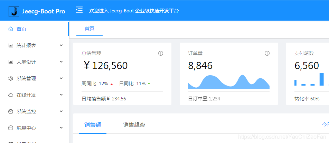Viewport: 329px width, 143px height.
Task: Click the info icon on 总销售额 card
Action: coord(160,53)
